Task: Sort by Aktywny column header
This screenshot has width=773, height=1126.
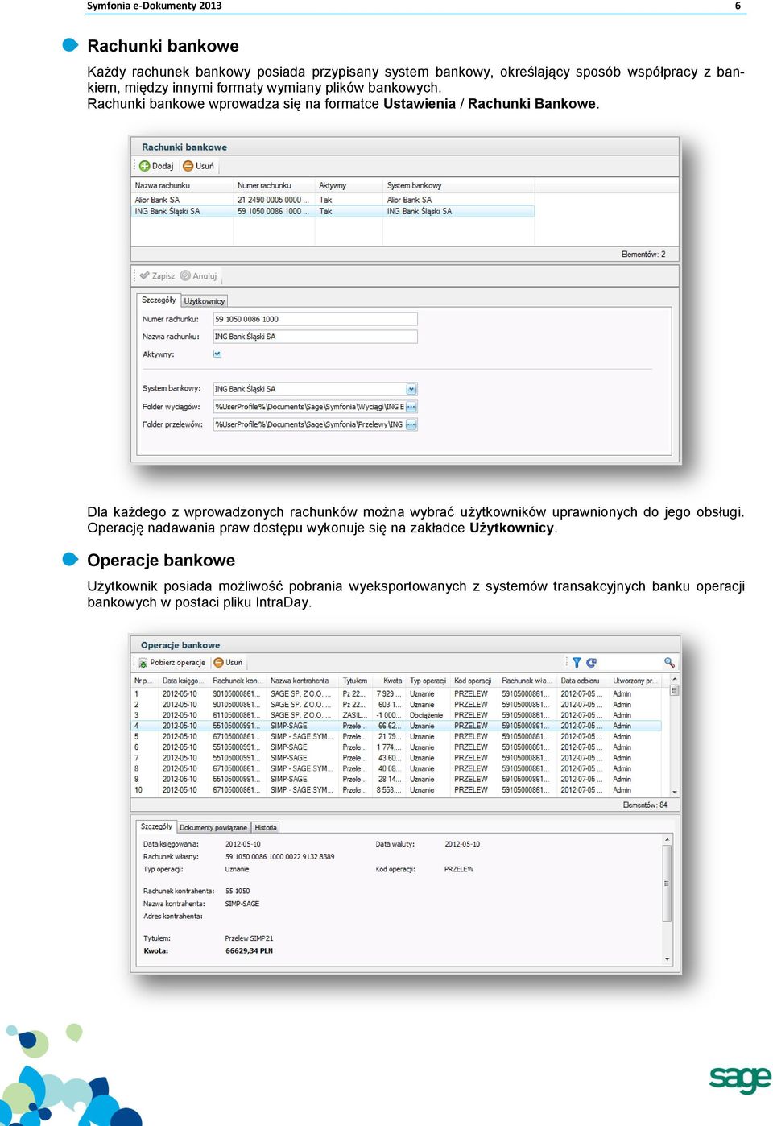Action: (x=349, y=185)
